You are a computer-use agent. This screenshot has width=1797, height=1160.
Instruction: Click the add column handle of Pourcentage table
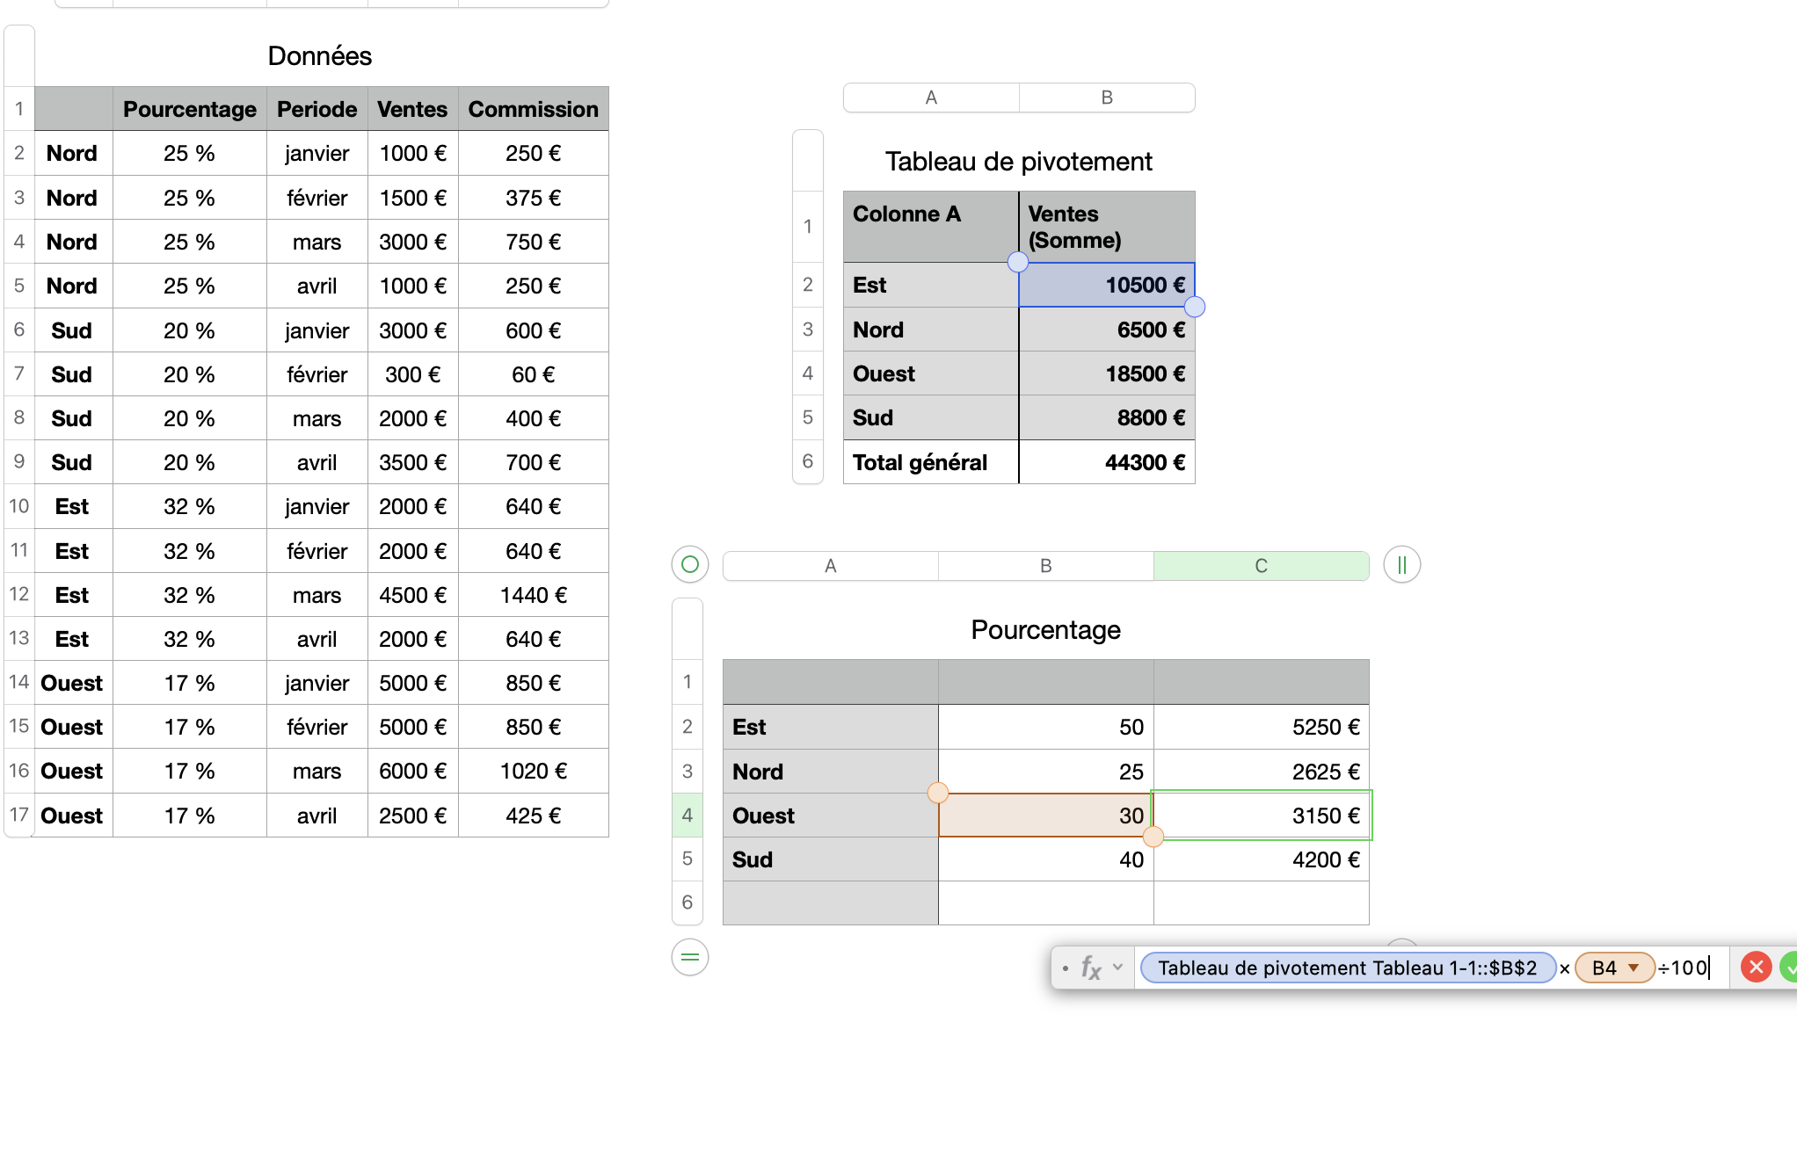[x=1401, y=564]
